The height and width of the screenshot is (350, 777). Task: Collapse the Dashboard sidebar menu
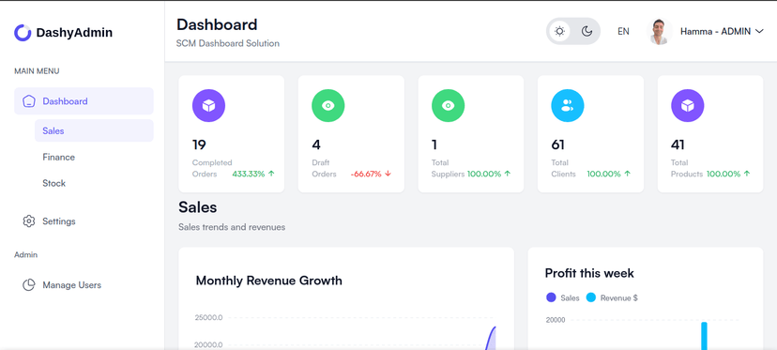pyautogui.click(x=84, y=101)
